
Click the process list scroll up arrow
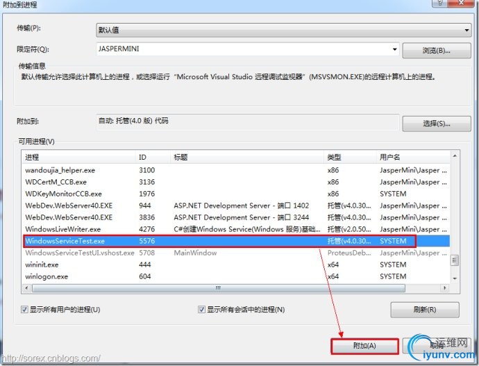[x=455, y=156]
